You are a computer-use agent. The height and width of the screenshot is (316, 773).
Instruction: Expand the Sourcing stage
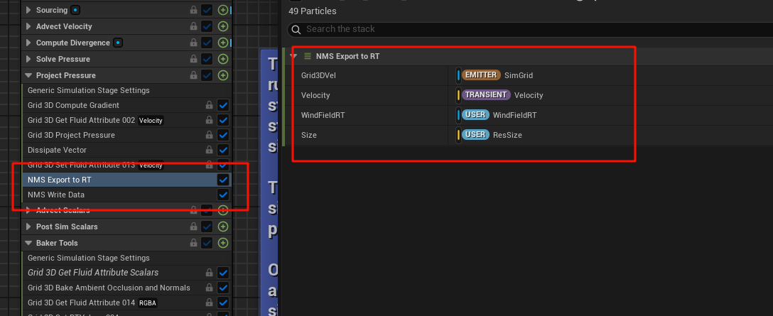point(29,11)
